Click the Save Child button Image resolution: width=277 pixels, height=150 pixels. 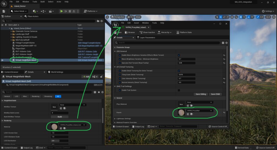pyautogui.click(x=215, y=94)
